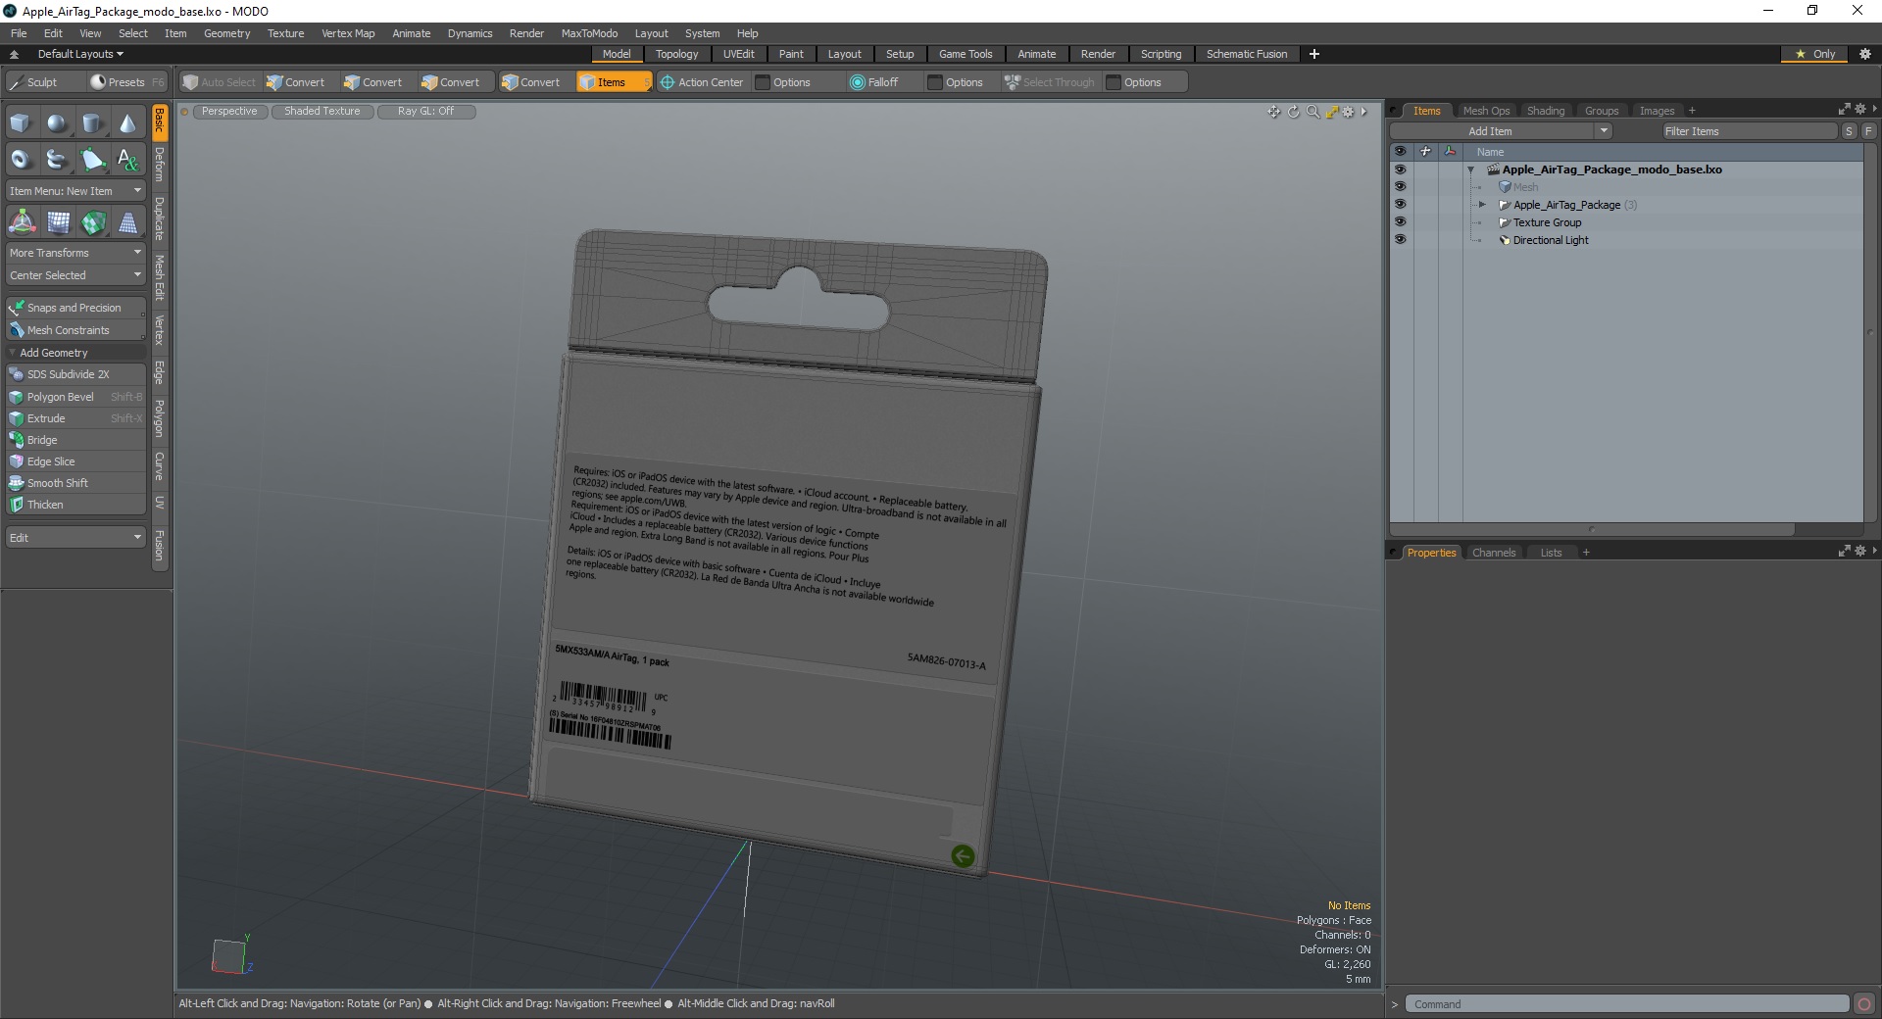Click the green rotate-cube tool icon
The height and width of the screenshot is (1019, 1882).
[x=93, y=223]
